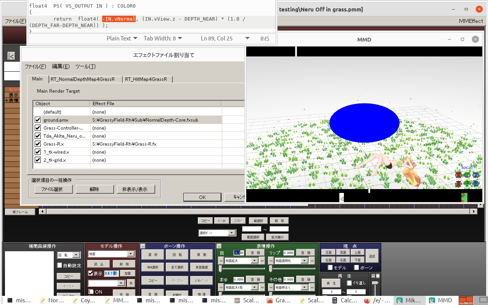Click the green Y move axis icon

point(467,184)
